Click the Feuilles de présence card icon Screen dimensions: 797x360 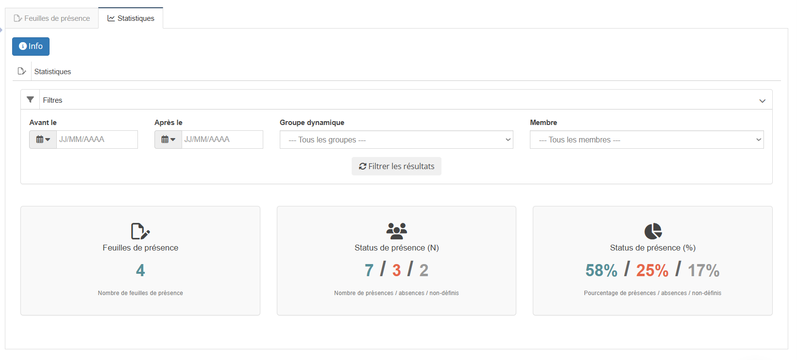pyautogui.click(x=140, y=231)
